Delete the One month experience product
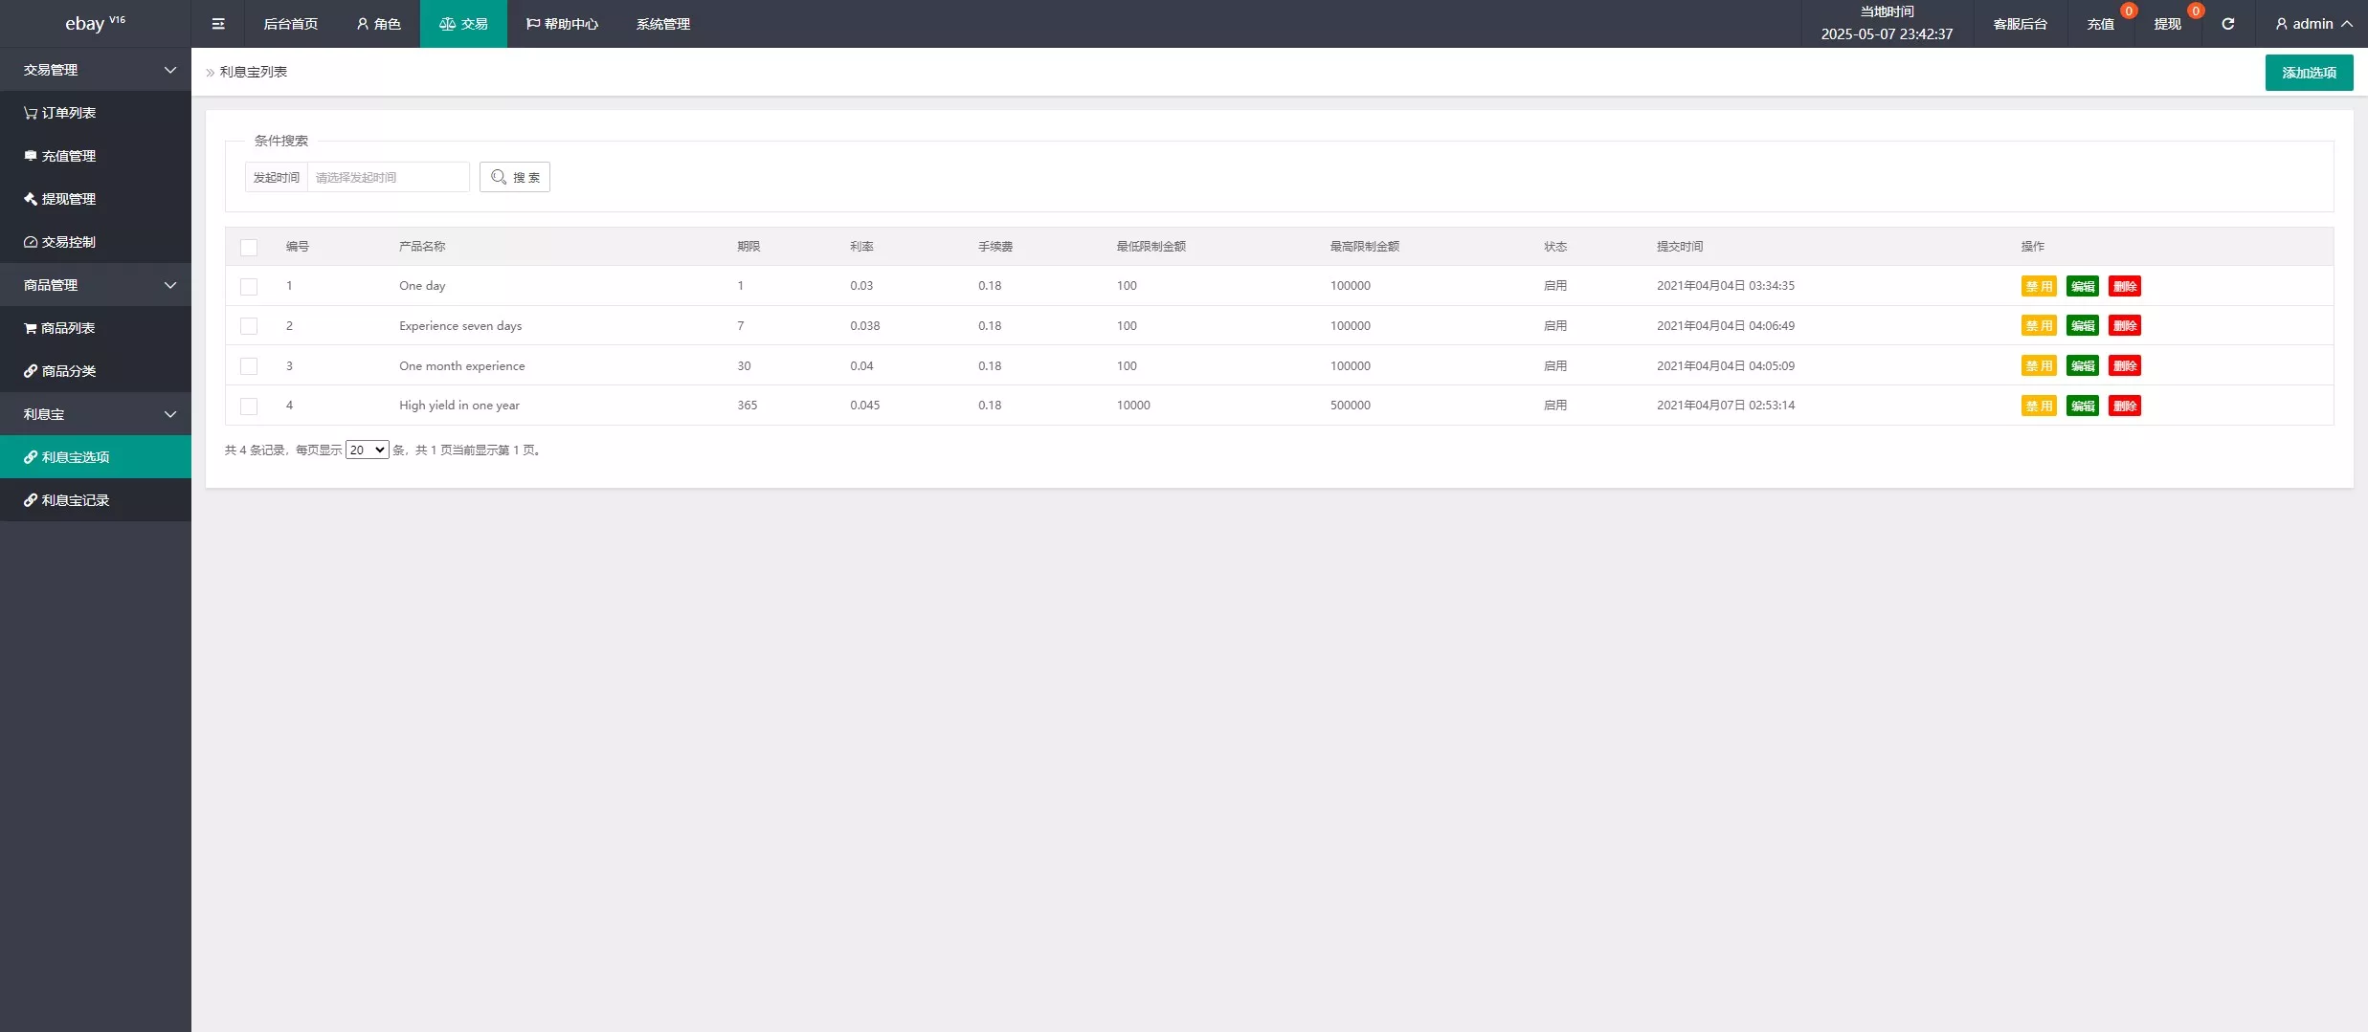This screenshot has height=1032, width=2368. point(2124,366)
